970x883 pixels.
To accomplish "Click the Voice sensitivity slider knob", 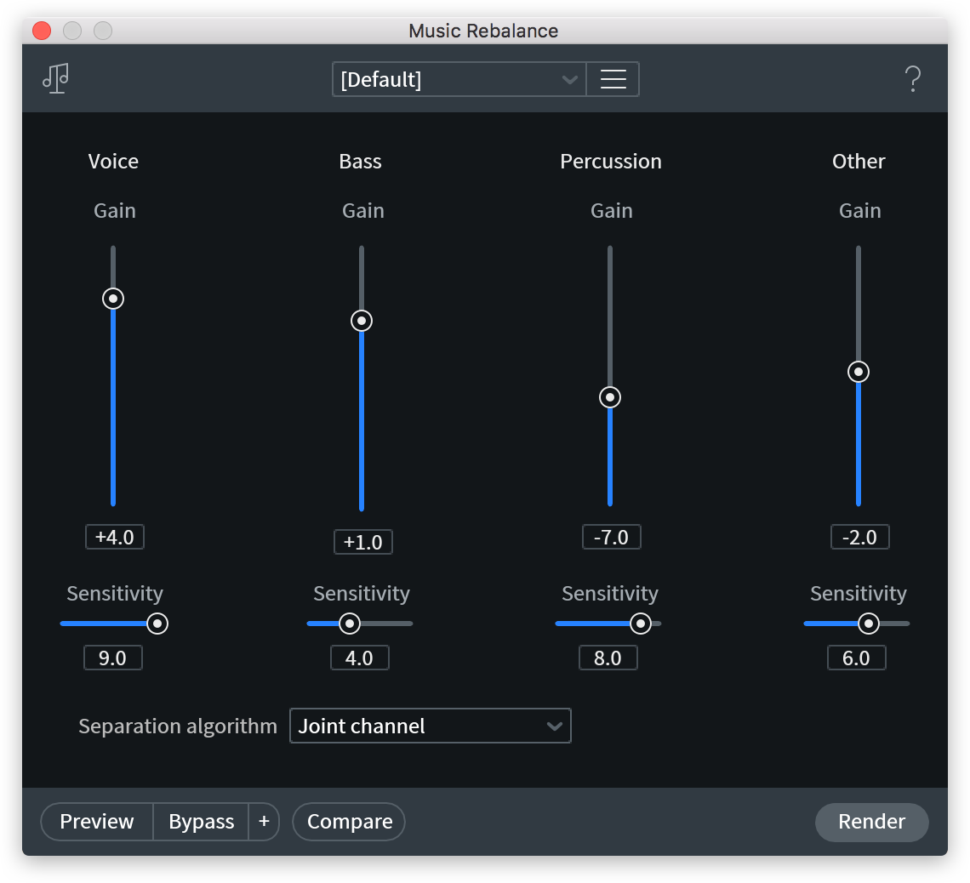I will [157, 624].
